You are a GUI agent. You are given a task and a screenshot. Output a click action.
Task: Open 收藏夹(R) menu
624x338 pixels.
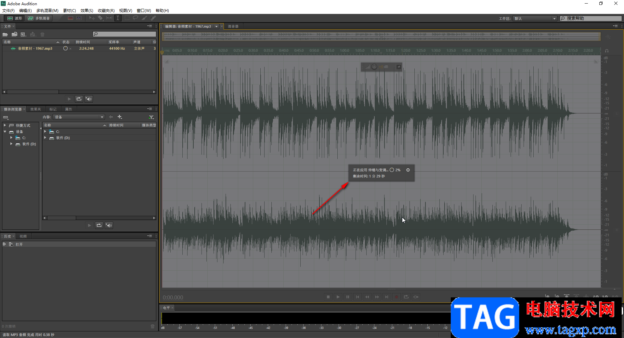[x=106, y=10]
